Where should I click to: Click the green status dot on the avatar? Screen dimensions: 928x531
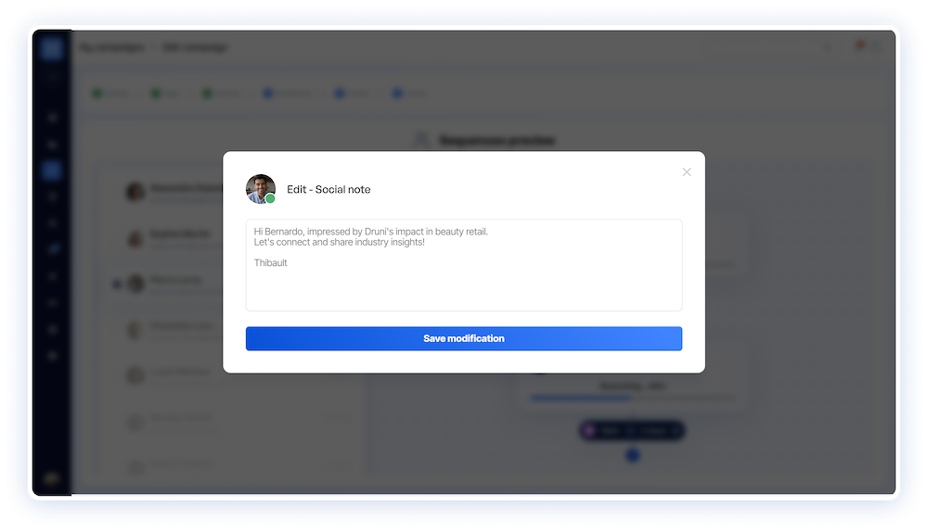click(x=270, y=198)
